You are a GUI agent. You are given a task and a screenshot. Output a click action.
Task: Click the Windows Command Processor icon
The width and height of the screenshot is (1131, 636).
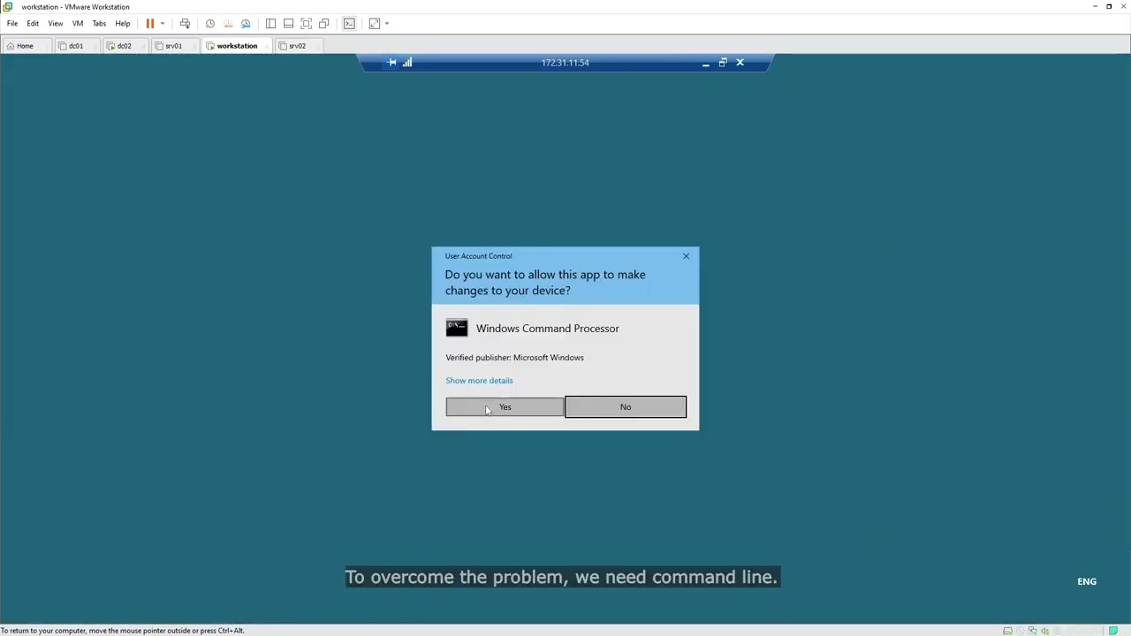[457, 329]
